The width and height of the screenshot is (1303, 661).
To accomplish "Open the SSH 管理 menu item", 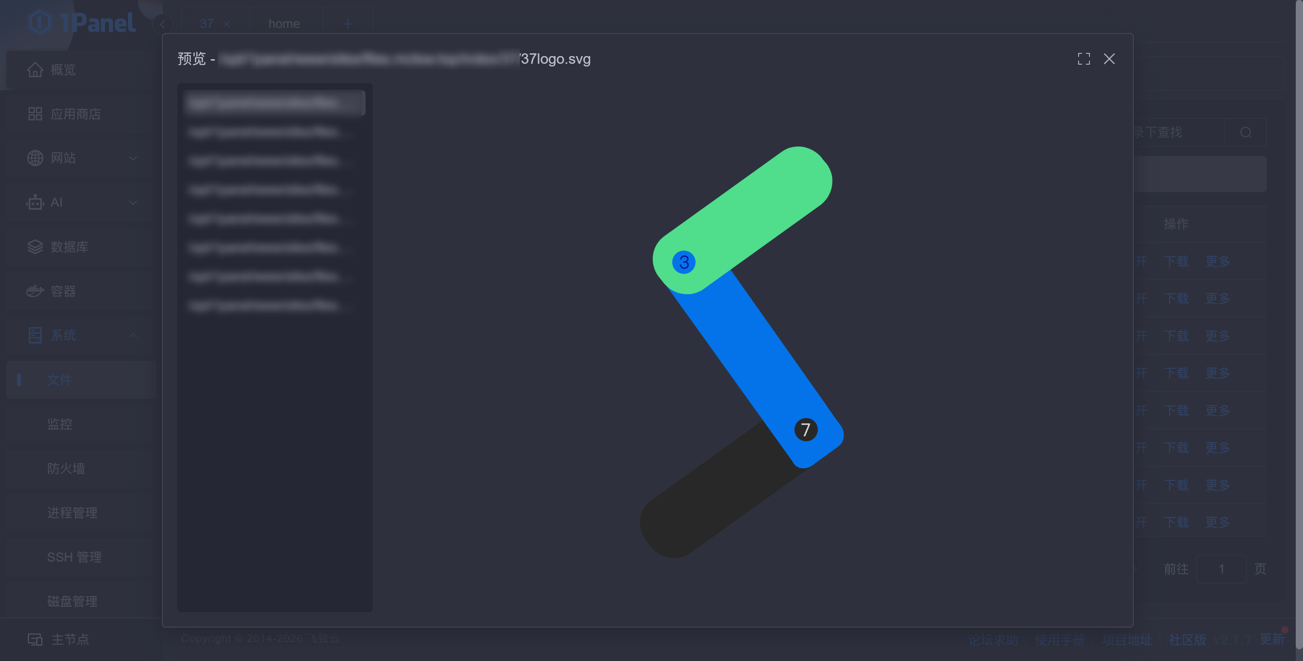I will pos(74,557).
